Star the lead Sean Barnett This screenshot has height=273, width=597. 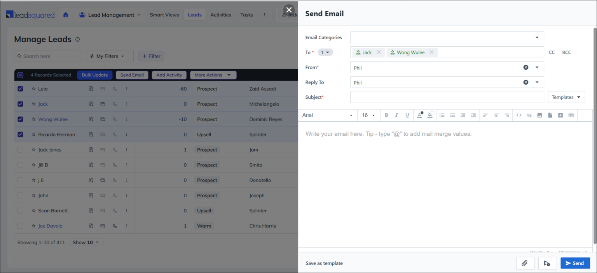33,211
